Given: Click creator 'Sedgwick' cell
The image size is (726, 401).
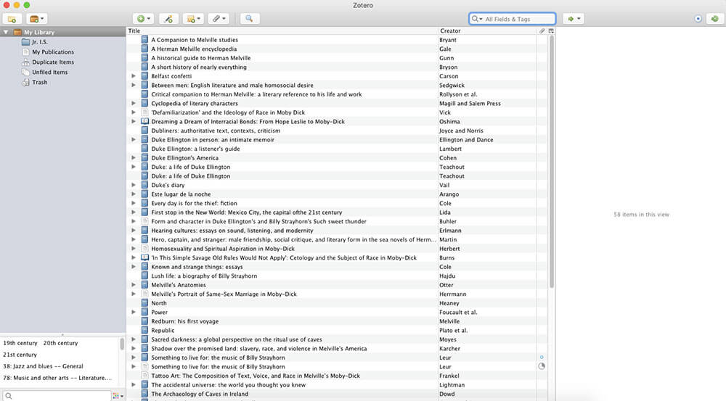Looking at the screenshot, I should click(x=452, y=85).
